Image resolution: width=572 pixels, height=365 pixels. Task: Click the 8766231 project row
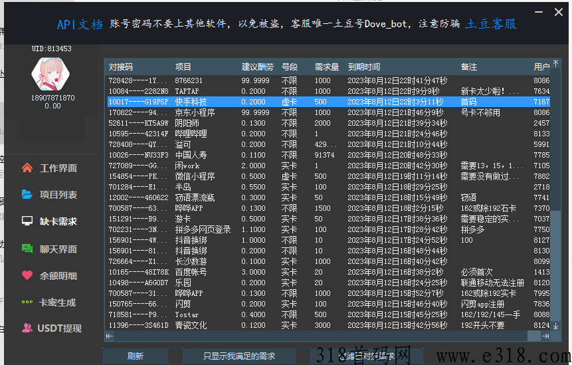(x=328, y=80)
